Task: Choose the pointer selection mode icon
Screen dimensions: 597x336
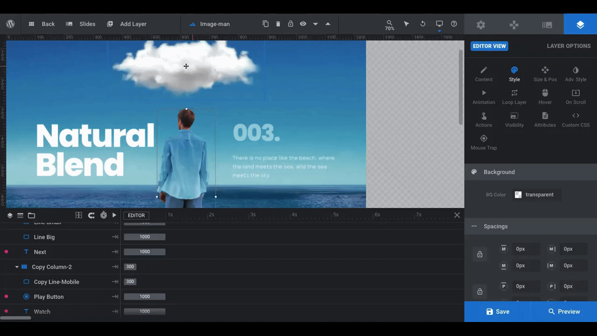Action: click(406, 24)
